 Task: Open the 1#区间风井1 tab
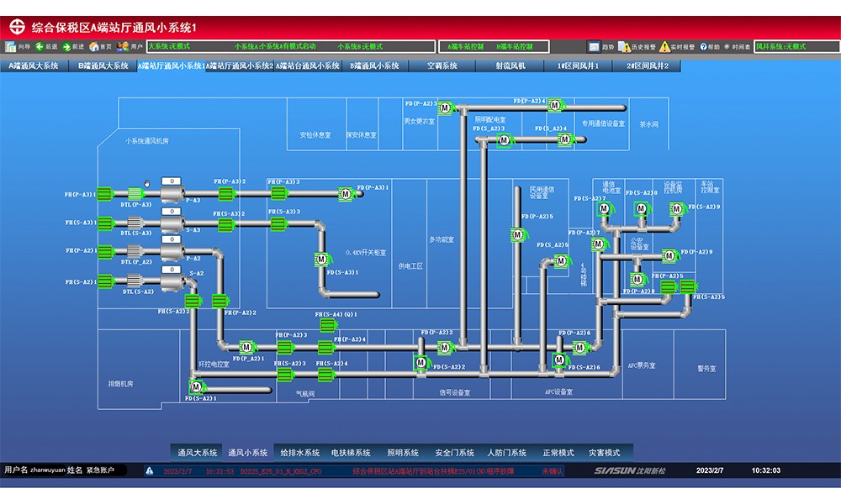[x=579, y=66]
